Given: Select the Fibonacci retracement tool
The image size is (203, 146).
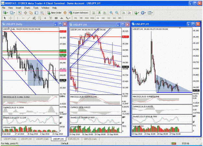Looking at the screenshot, I should (40, 18).
